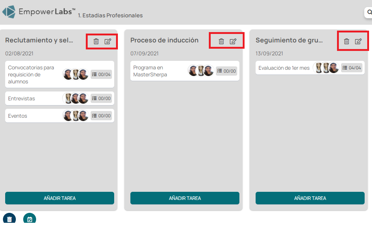Open edit pencil for Seguimiento de gru...
Viewport: 372px width, 225px height.
[x=358, y=41]
